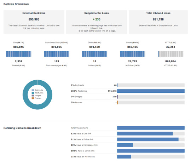
Task: Click the Backlink Breakdown heading
Action: [x=16, y=4]
